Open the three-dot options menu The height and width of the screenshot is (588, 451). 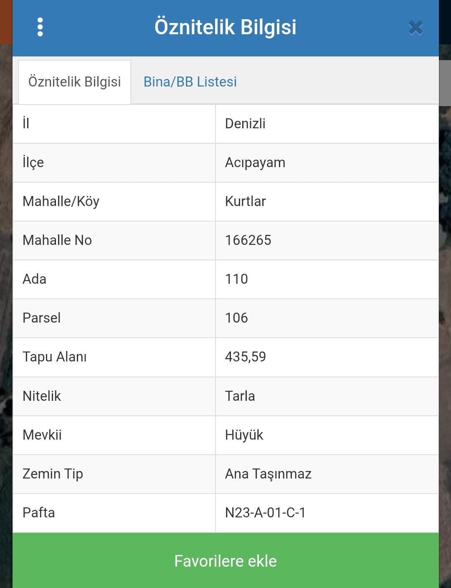coord(40,27)
